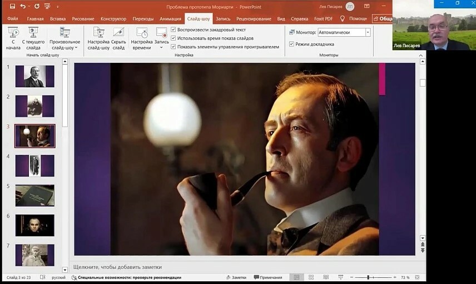
Task: Open slideshow settings (Настройка слайд-шоу)
Action: click(x=98, y=37)
